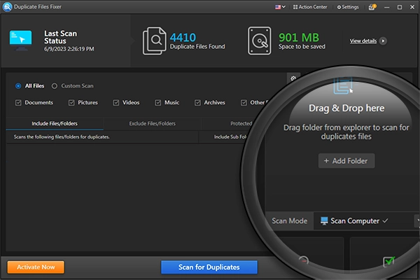Viewport: 420px width, 280px height.
Task: Click the hard disk space saved icon
Action: 259,41
